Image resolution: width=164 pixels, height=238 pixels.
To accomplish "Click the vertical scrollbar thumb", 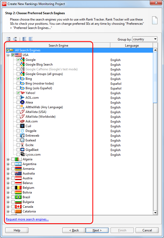I will pyautogui.click(x=155, y=77).
